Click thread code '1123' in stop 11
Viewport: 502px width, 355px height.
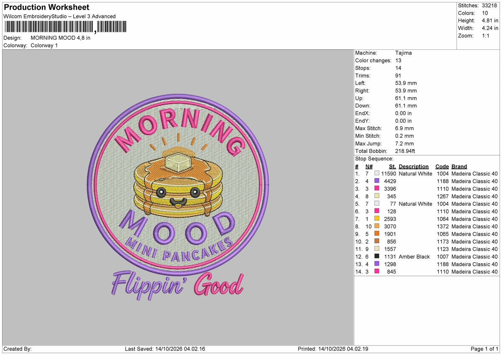443,249
